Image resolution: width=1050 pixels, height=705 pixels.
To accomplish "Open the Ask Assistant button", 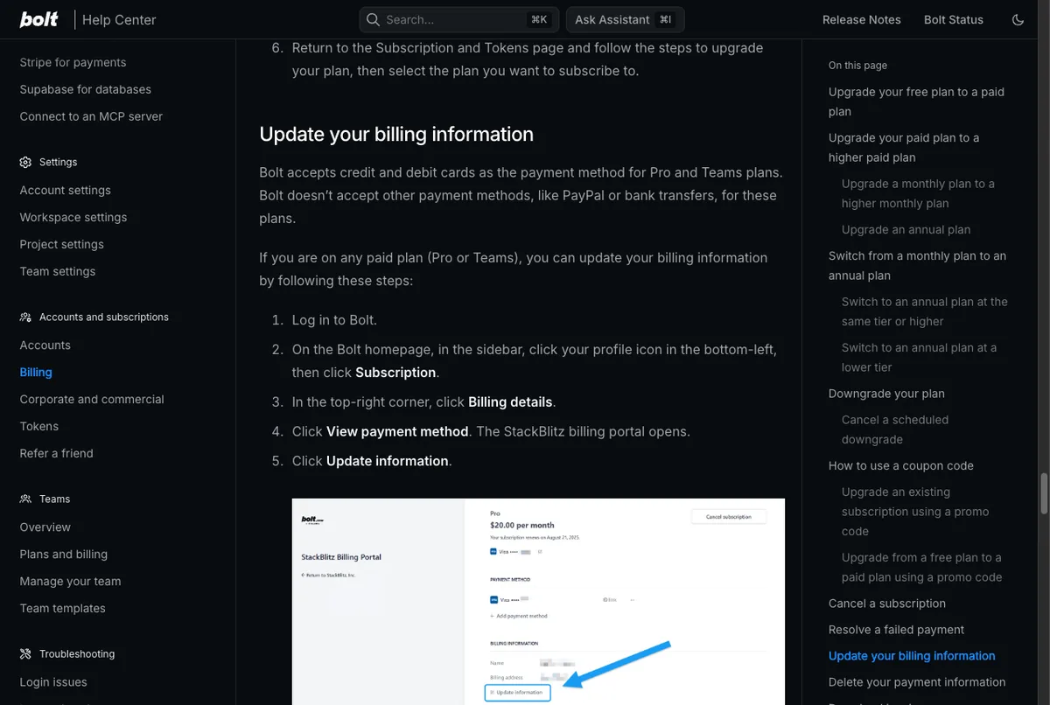I will pyautogui.click(x=625, y=19).
